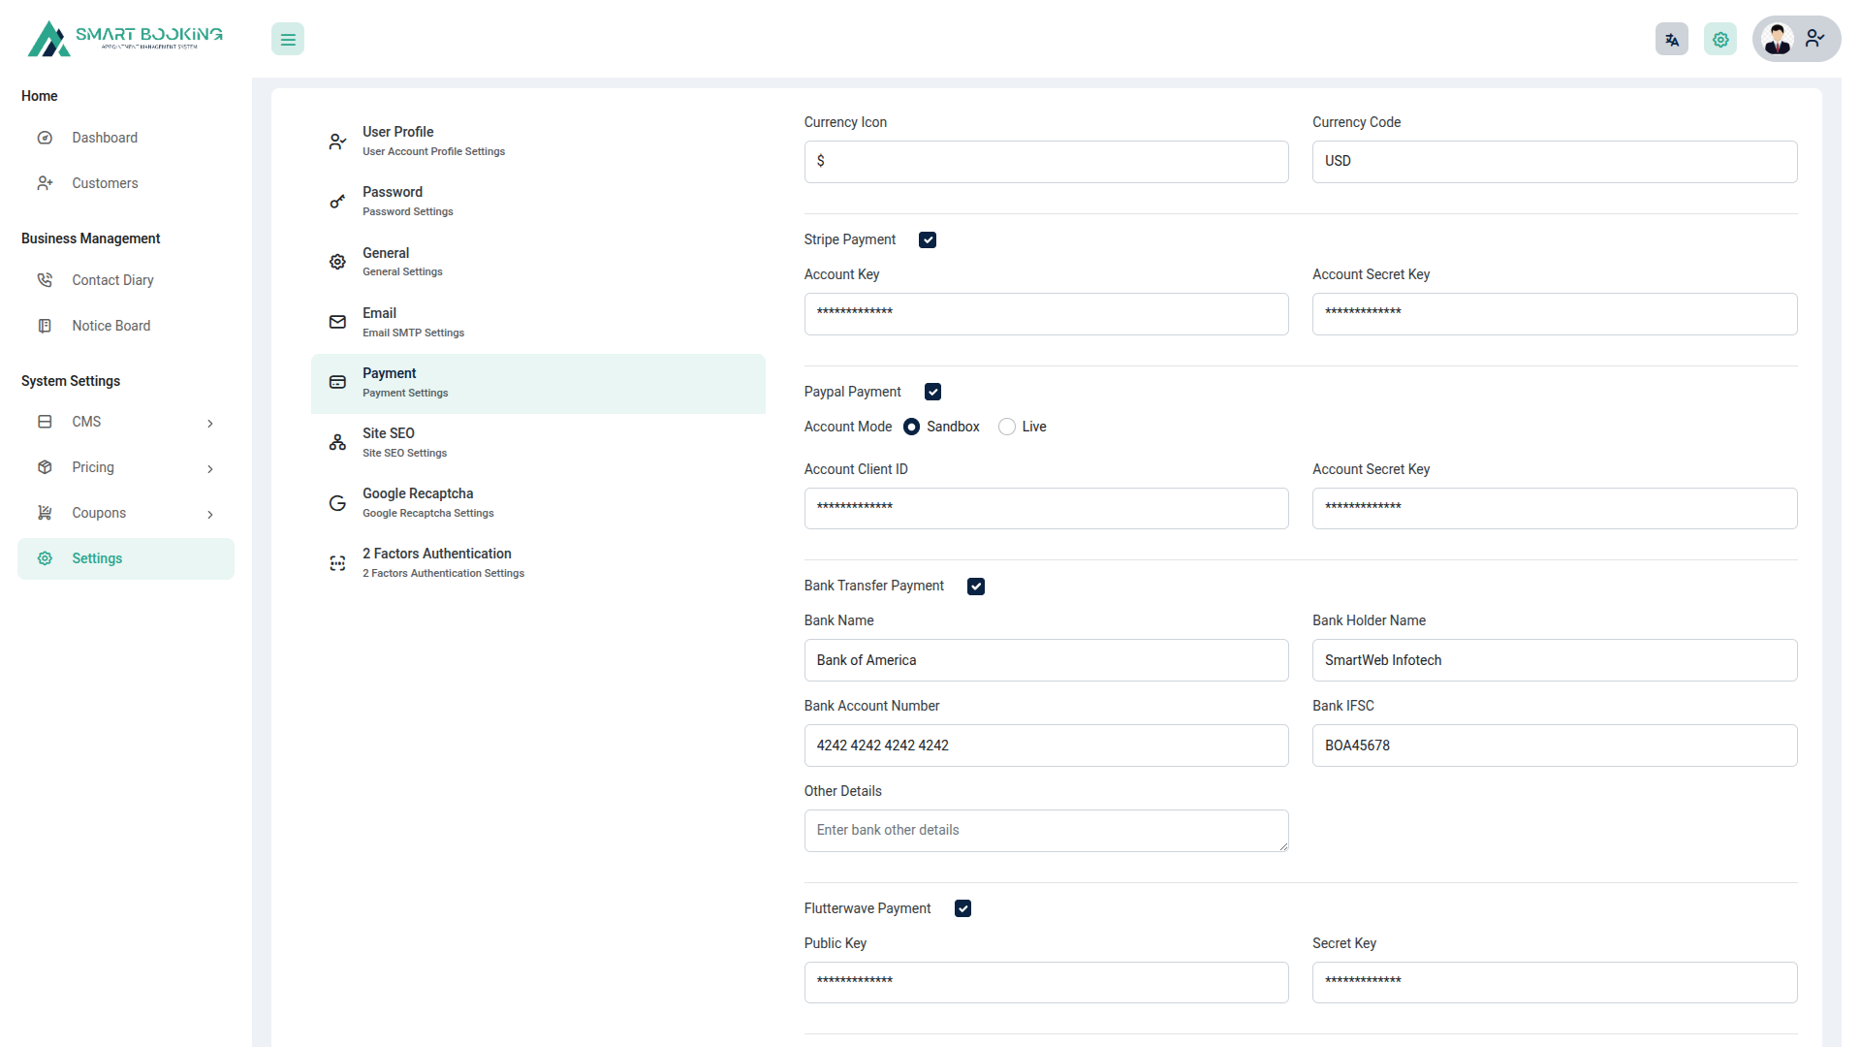1861x1047 pixels.
Task: Open the hamburger navigation menu
Action: pyautogui.click(x=287, y=39)
